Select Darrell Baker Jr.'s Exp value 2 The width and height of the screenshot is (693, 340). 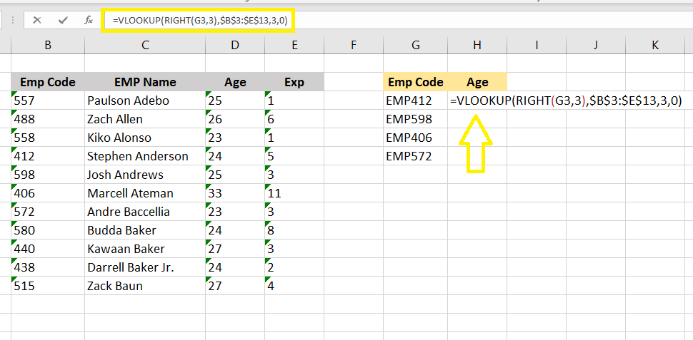(294, 267)
